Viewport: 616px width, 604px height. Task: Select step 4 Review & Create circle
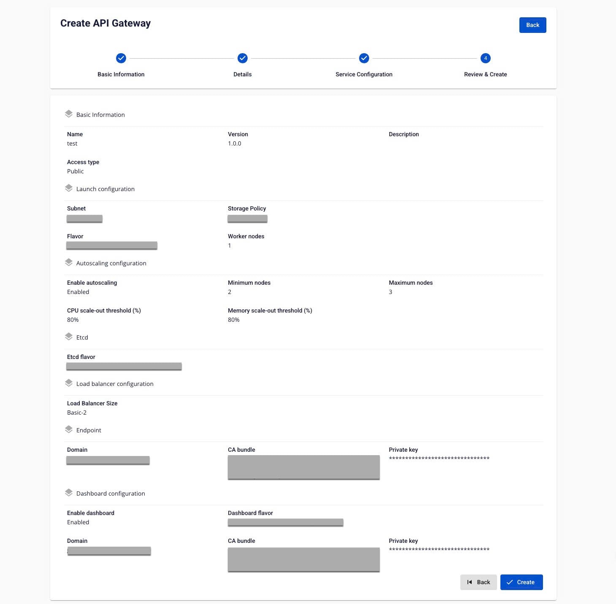486,58
